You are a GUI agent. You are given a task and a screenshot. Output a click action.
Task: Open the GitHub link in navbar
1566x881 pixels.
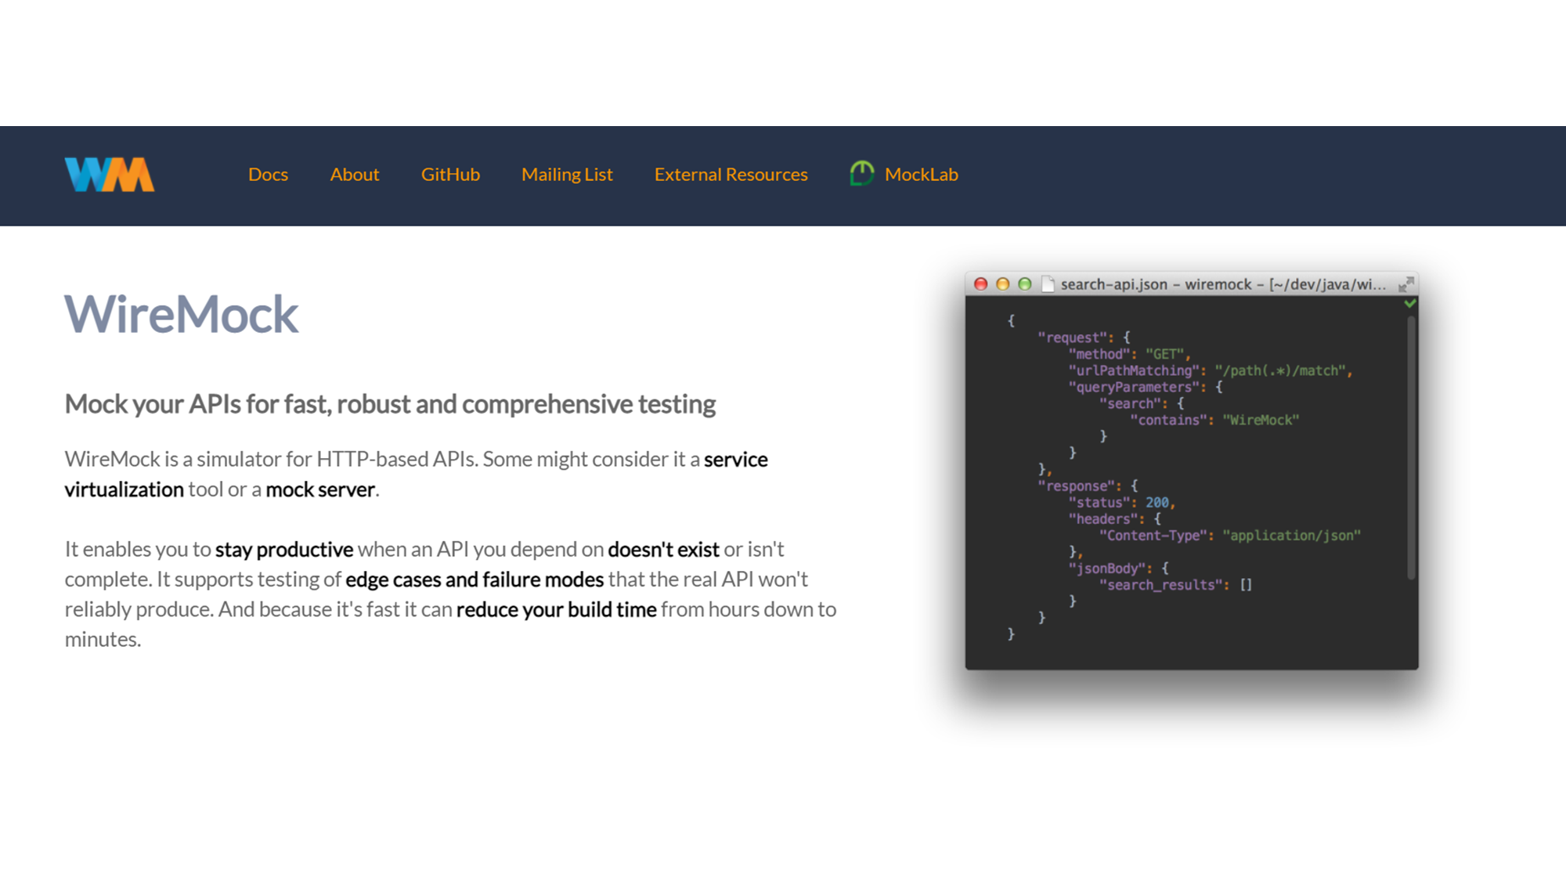[450, 175]
